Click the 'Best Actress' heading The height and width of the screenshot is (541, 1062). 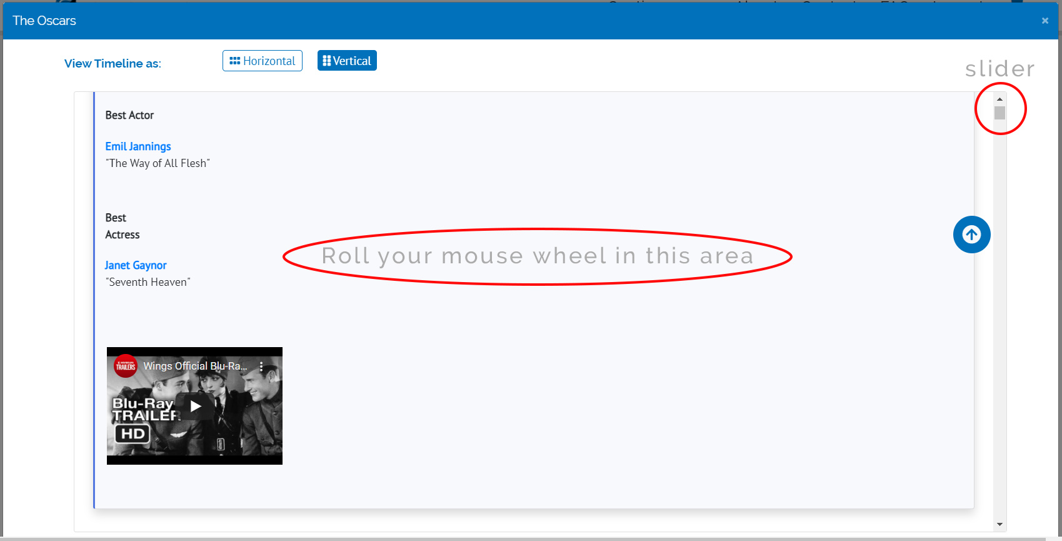pyautogui.click(x=122, y=226)
